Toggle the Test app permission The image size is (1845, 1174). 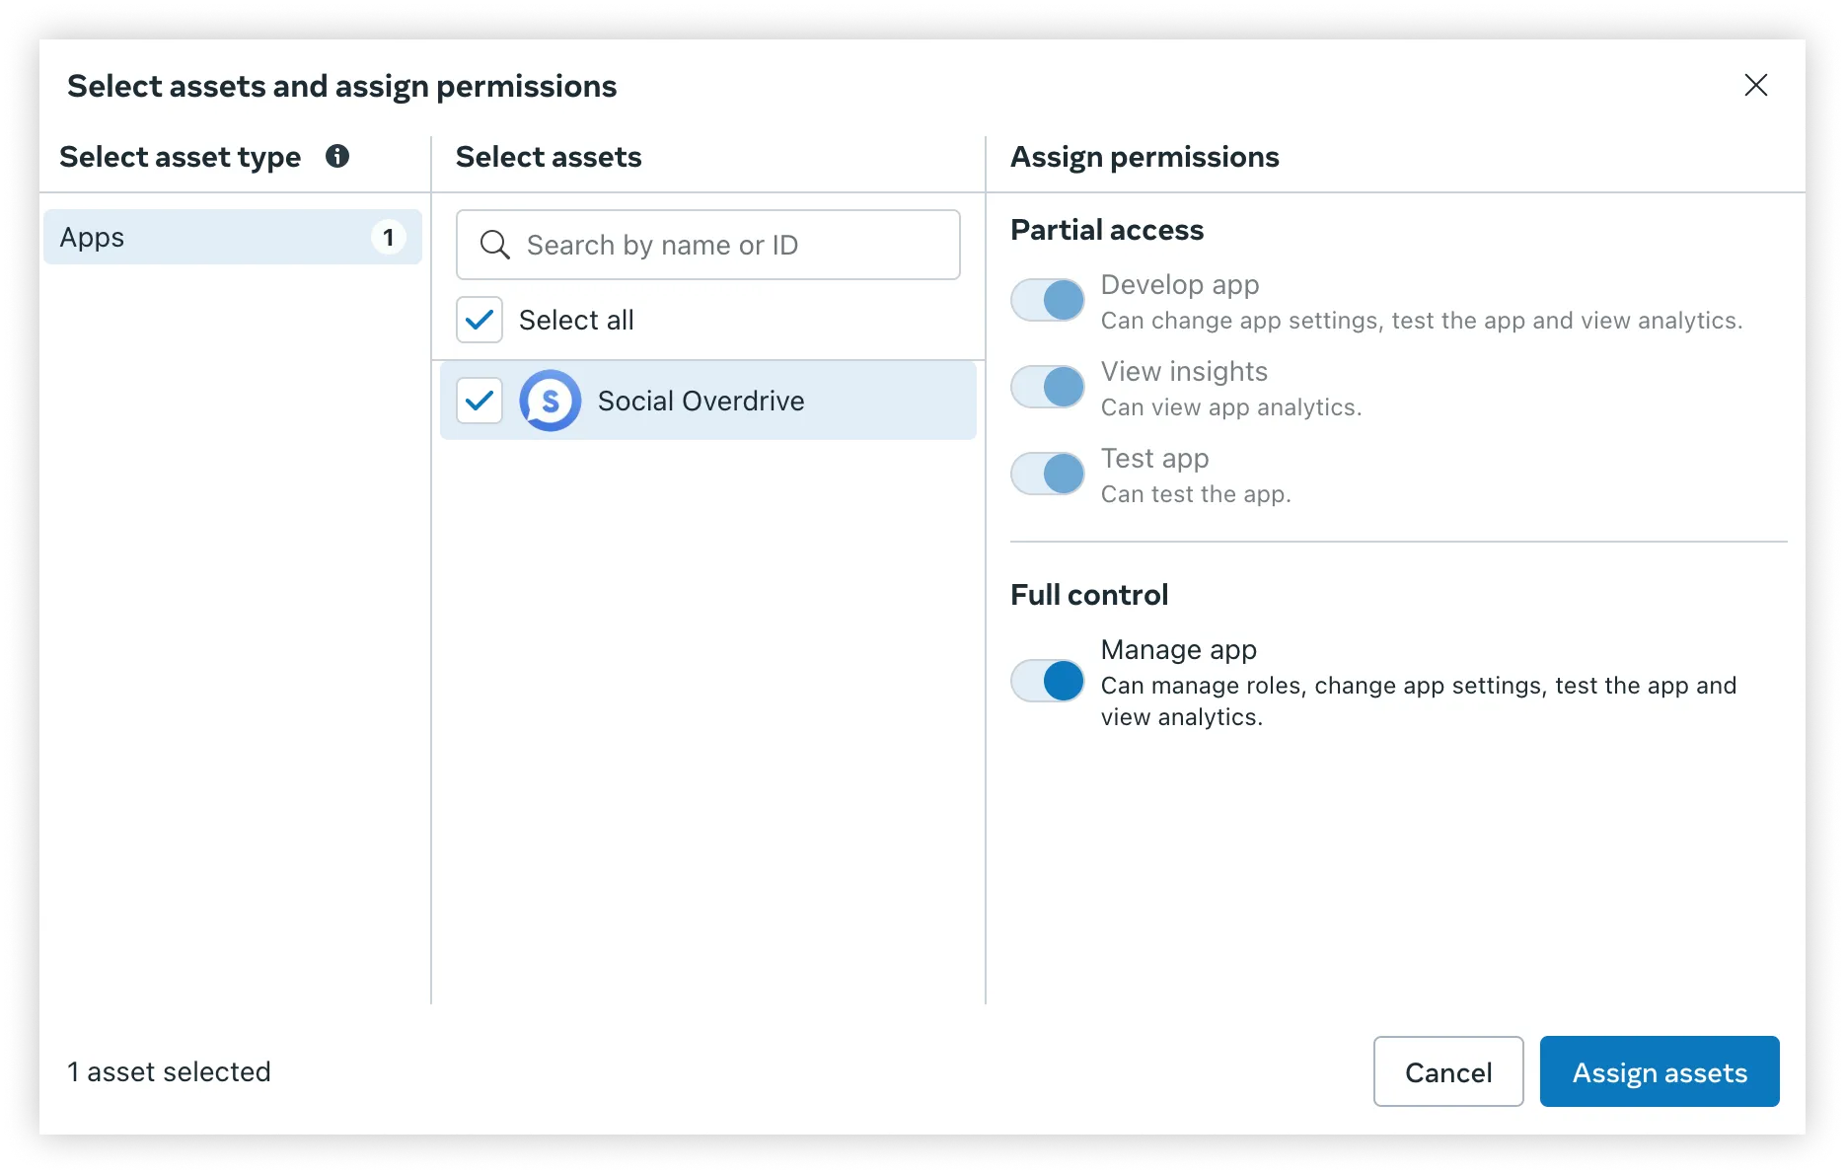pyautogui.click(x=1047, y=473)
